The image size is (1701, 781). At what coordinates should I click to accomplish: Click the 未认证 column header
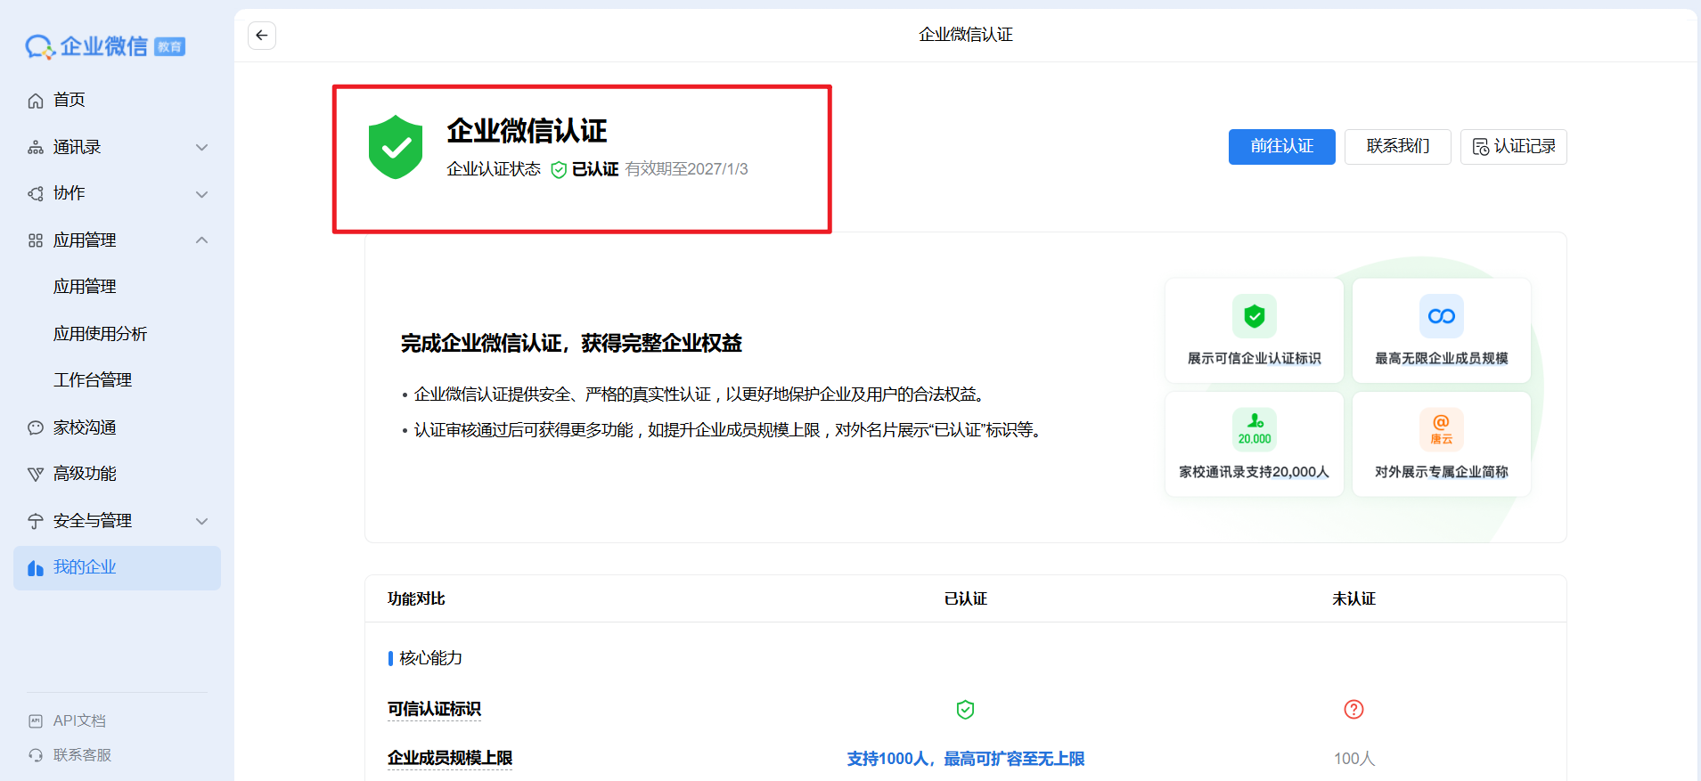[1353, 599]
